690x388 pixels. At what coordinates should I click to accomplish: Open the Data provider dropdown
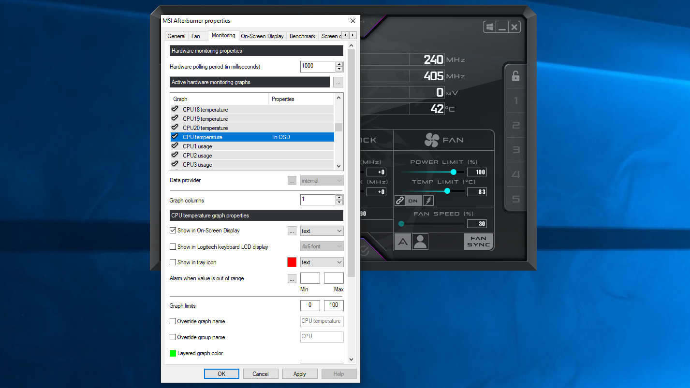pyautogui.click(x=322, y=180)
